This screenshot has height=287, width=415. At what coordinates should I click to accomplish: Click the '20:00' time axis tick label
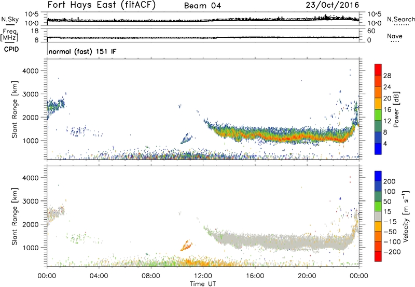307,276
